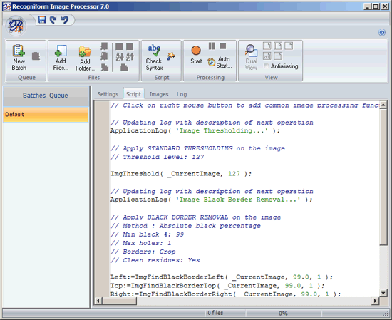Show the Log tab

click(182, 94)
